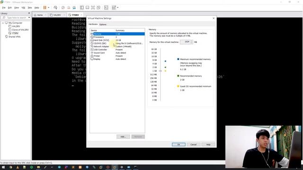The width and height of the screenshot is (303, 170).
Task: Select the Network Adapter device
Action: (x=117, y=46)
